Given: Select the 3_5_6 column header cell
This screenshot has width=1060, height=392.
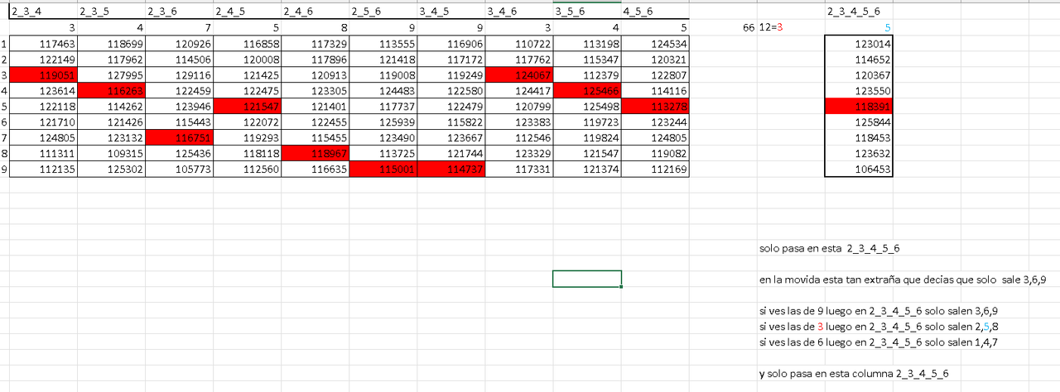Looking at the screenshot, I should 587,12.
